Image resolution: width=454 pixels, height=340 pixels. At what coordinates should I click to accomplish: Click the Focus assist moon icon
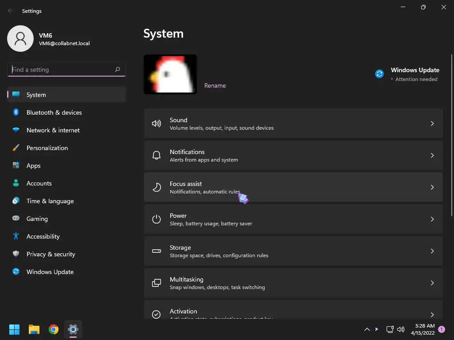click(157, 187)
